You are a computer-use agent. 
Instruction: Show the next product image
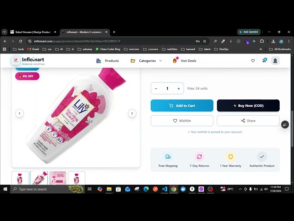132,113
